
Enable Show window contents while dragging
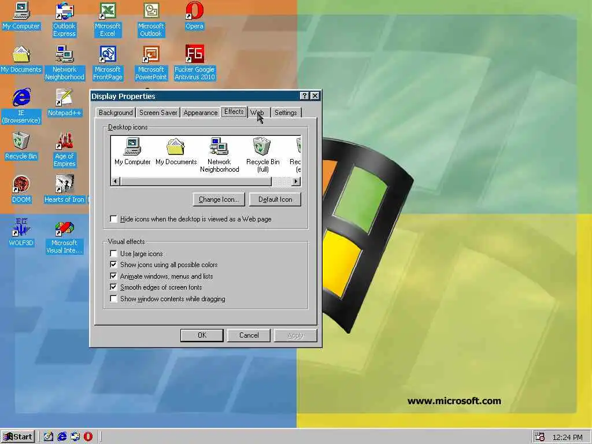click(x=113, y=299)
